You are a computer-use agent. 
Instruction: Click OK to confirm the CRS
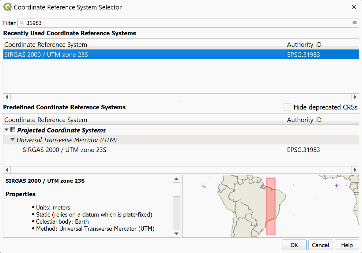coord(294,245)
